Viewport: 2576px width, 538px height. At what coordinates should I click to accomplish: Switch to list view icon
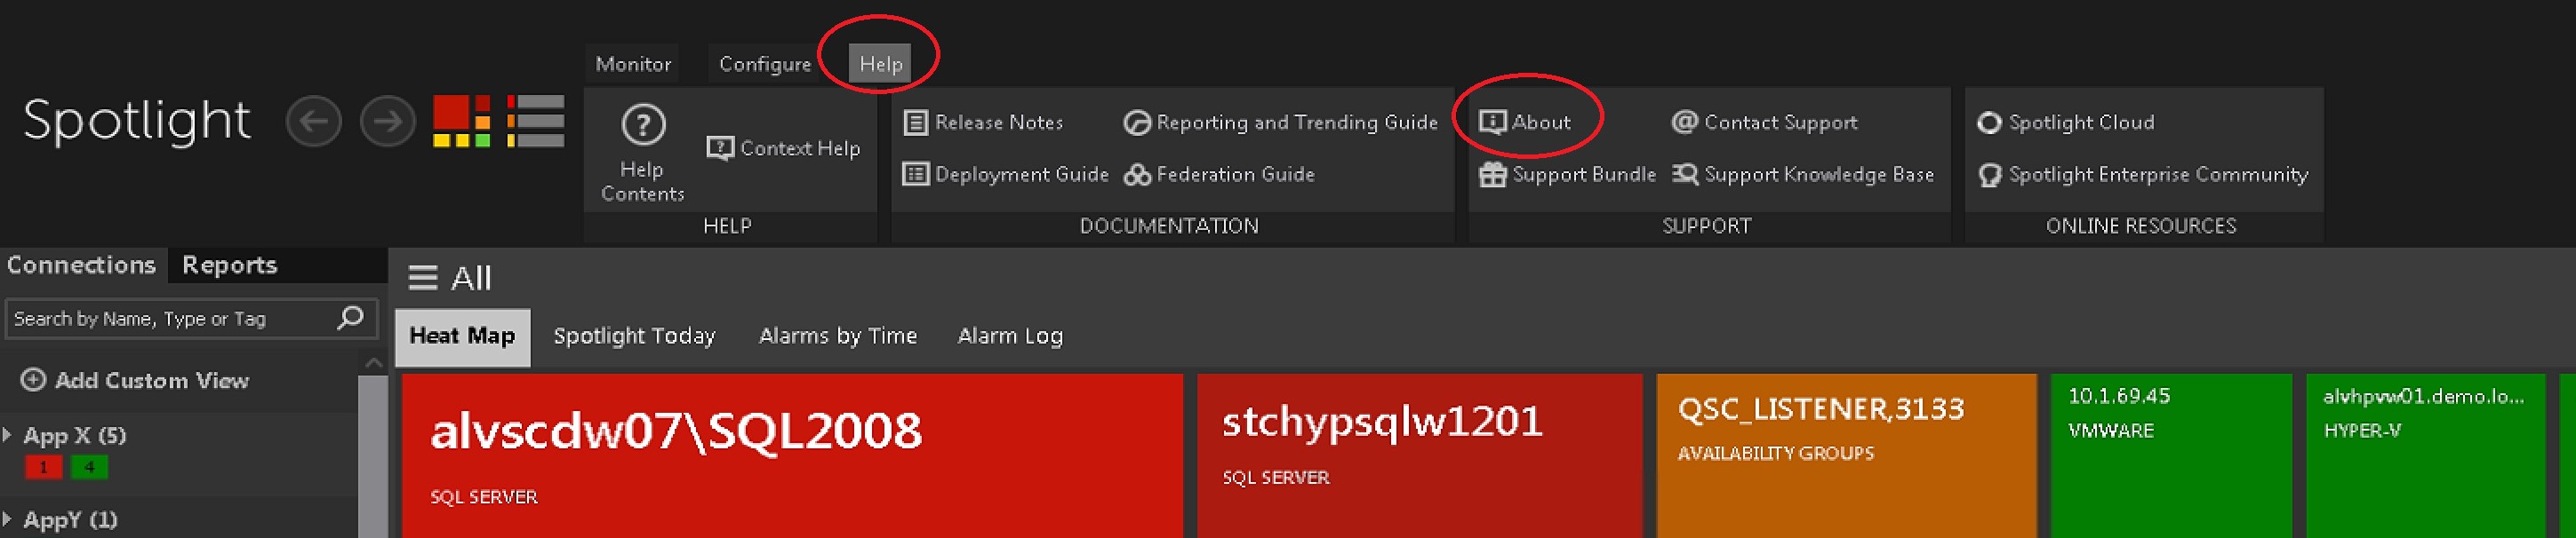(x=535, y=122)
